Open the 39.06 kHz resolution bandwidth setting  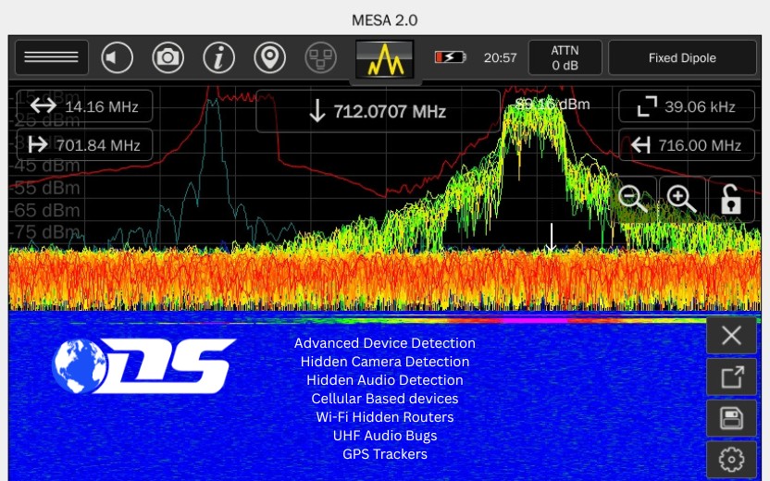pos(686,107)
